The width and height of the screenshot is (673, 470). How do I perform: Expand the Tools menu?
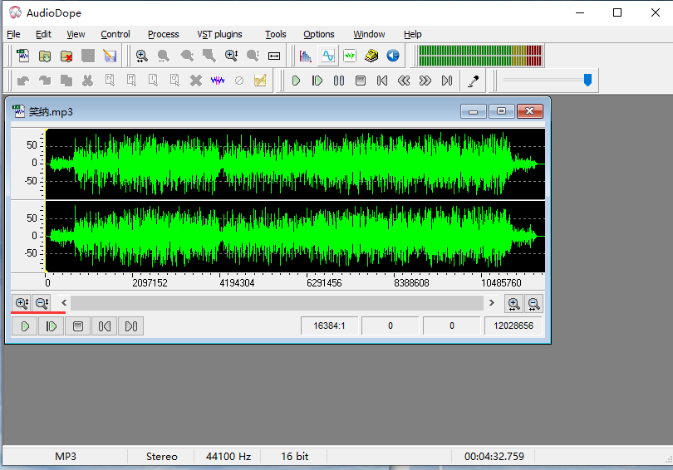click(x=275, y=34)
